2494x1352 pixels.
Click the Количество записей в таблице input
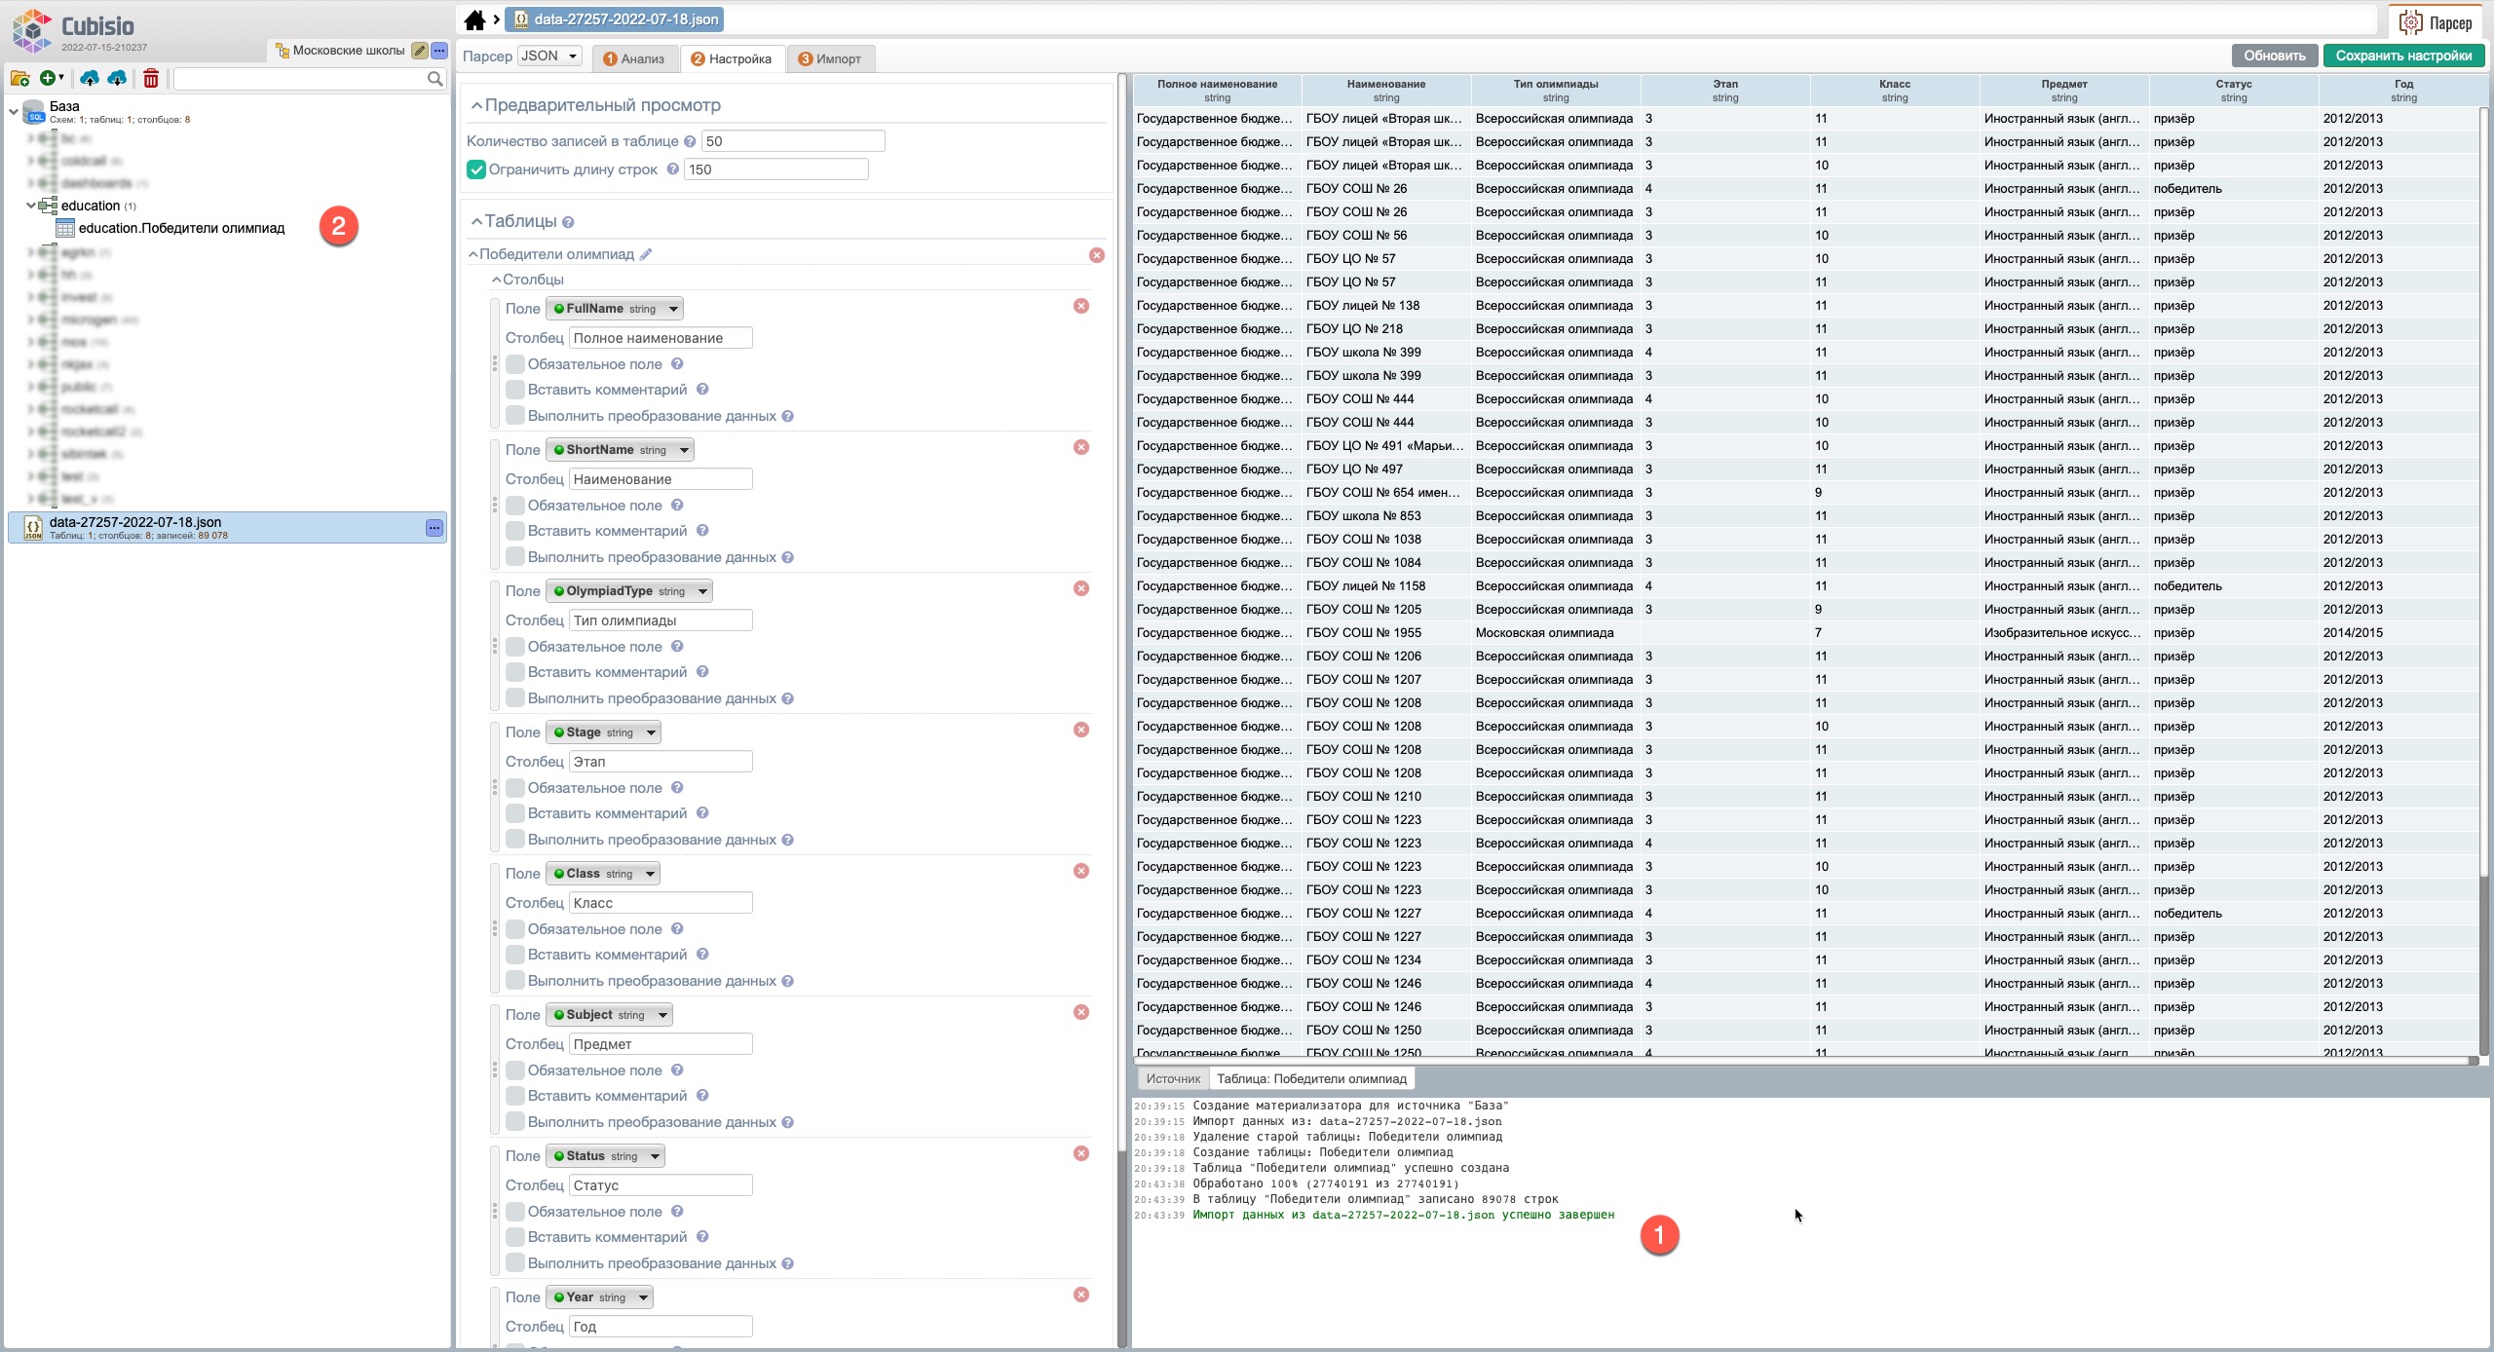pyautogui.click(x=792, y=141)
